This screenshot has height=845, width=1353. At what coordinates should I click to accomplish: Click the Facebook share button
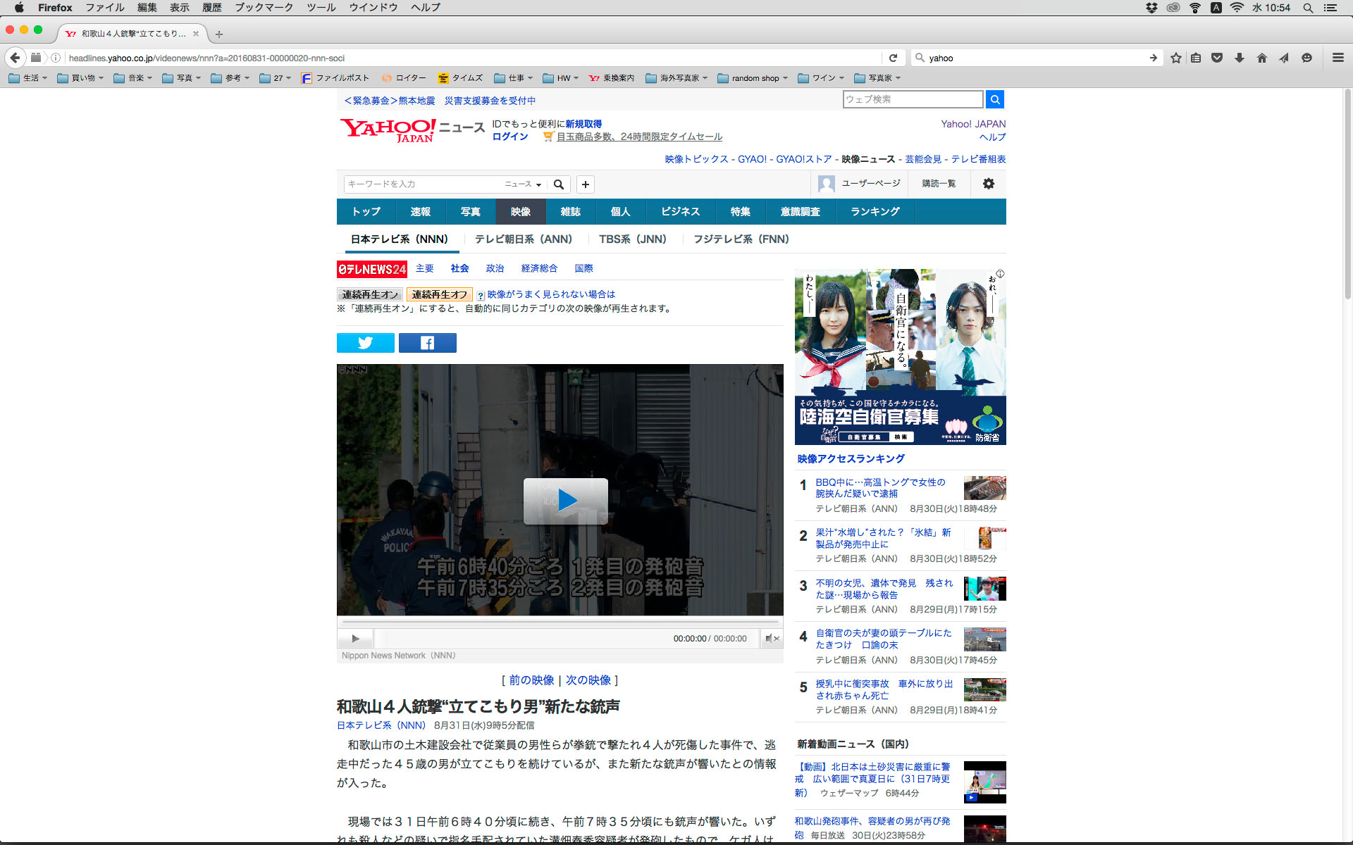point(427,343)
